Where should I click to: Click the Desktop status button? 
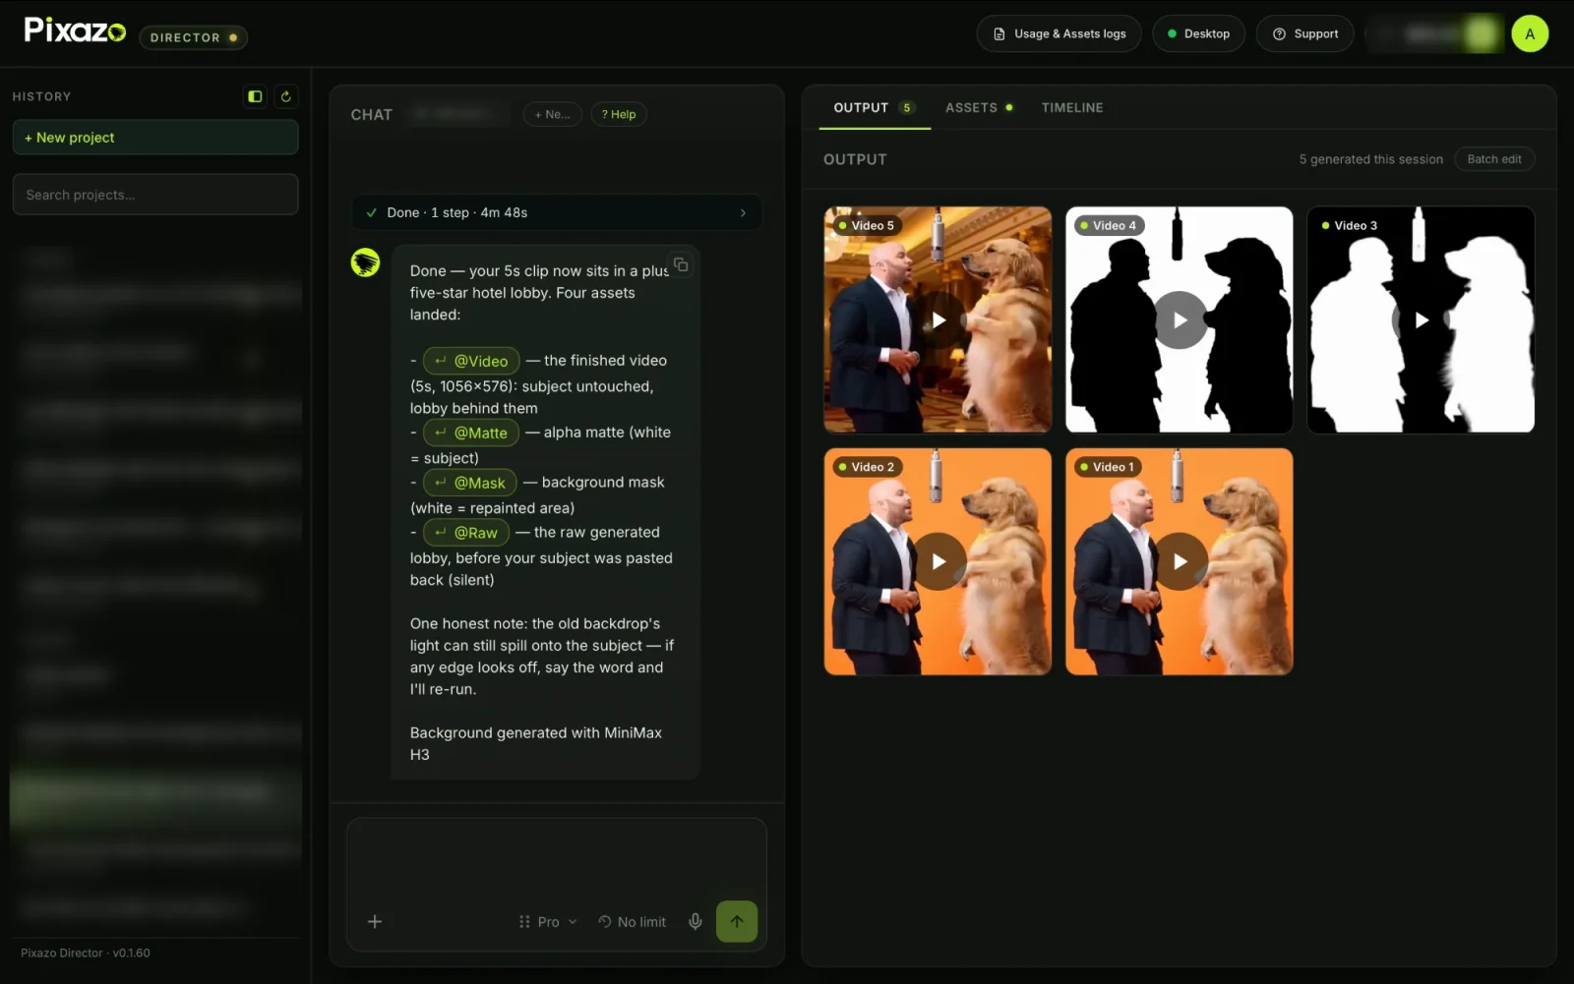point(1198,33)
